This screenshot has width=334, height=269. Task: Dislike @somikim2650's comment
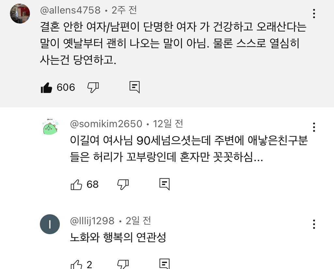pos(122,184)
